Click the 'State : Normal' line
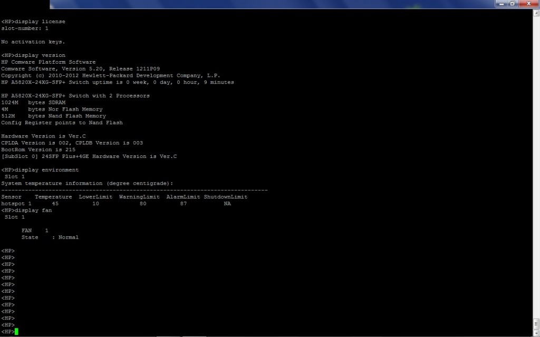The width and height of the screenshot is (540, 337). [50, 237]
